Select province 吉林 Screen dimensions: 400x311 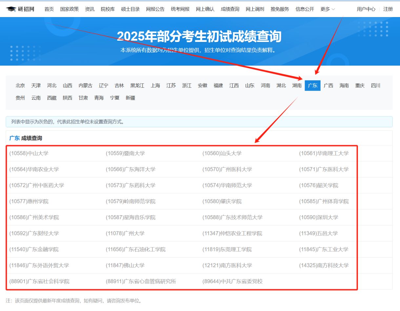(119, 86)
